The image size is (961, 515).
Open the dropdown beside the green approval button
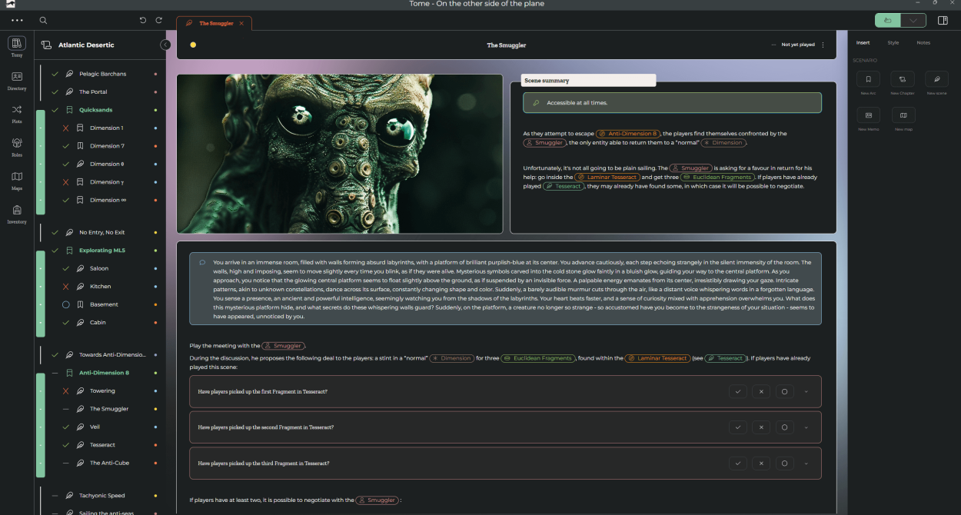point(913,21)
